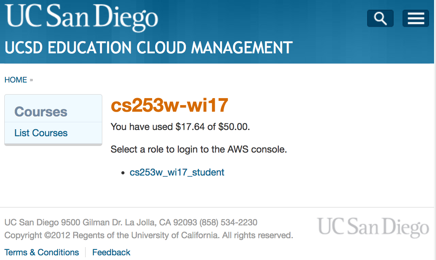The height and width of the screenshot is (260, 436).
Task: Open Terms & Conditions in the footer
Action: (x=42, y=252)
